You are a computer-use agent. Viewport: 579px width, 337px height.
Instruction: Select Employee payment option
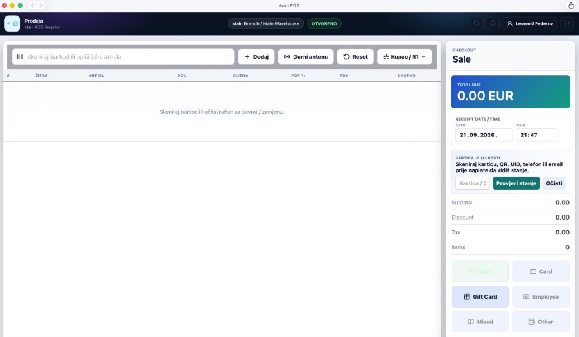[x=541, y=297]
